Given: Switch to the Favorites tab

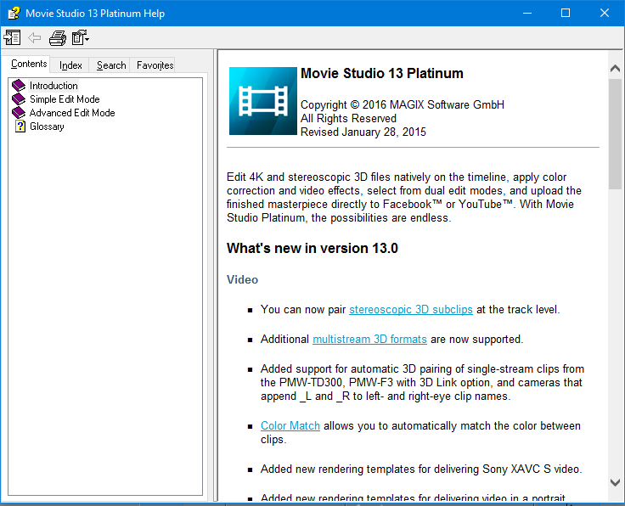Looking at the screenshot, I should click(155, 65).
